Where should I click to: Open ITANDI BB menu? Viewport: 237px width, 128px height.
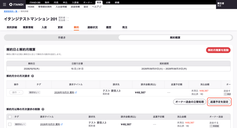[35, 2]
